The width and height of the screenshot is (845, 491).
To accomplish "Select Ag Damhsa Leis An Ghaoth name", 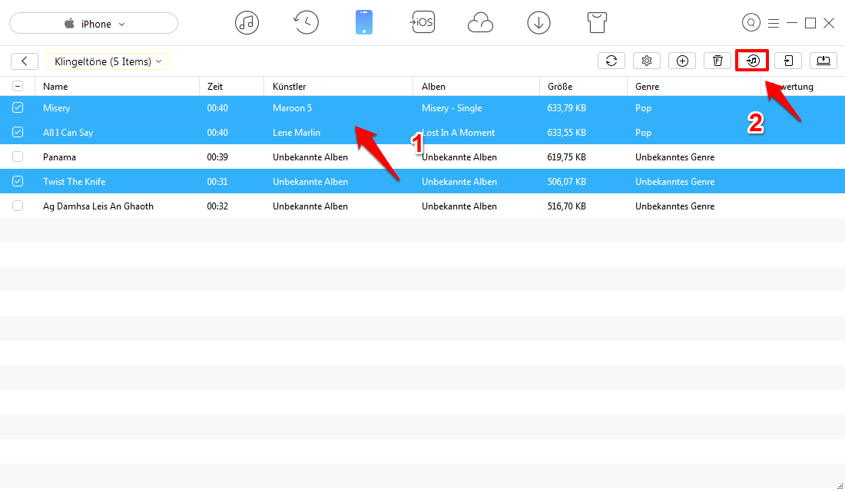I will pyautogui.click(x=98, y=206).
